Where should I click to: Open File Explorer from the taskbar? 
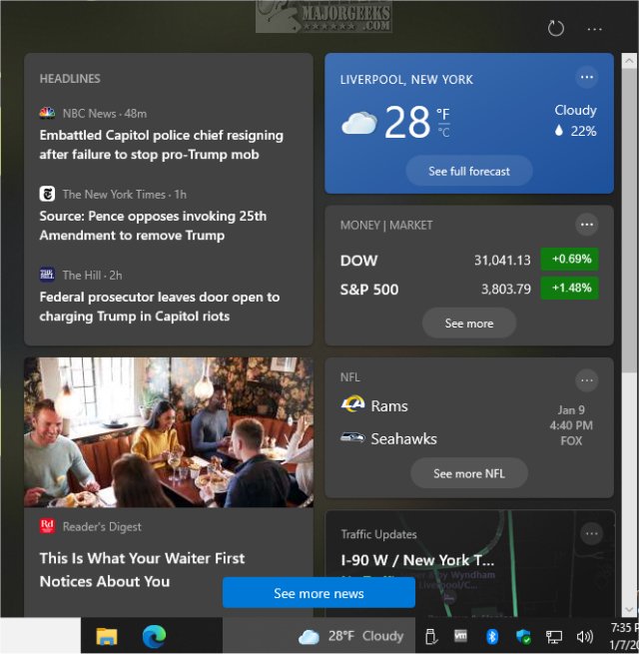(x=107, y=636)
